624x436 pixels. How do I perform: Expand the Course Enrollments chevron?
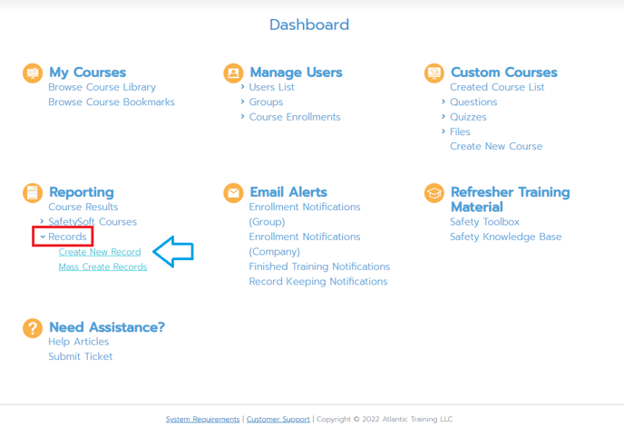[x=242, y=116]
